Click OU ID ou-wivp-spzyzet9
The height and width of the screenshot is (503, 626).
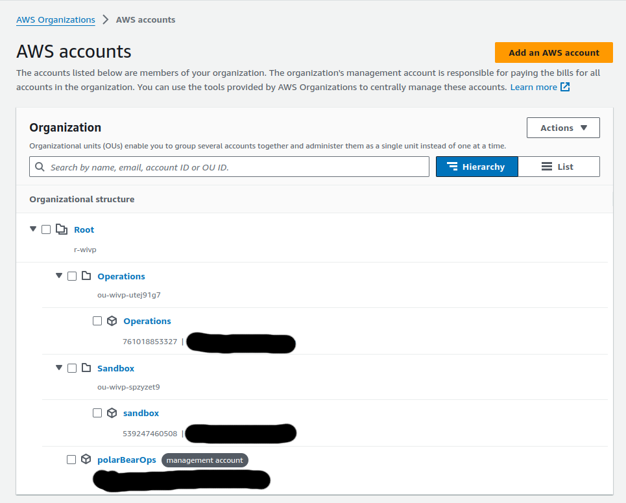[128, 387]
